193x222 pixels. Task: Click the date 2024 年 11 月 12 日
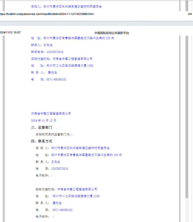pos(44,120)
